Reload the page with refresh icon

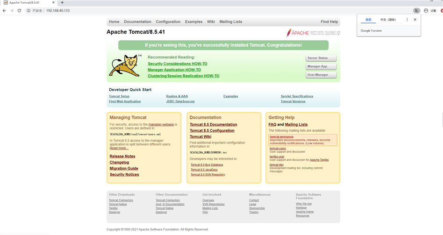19,11
